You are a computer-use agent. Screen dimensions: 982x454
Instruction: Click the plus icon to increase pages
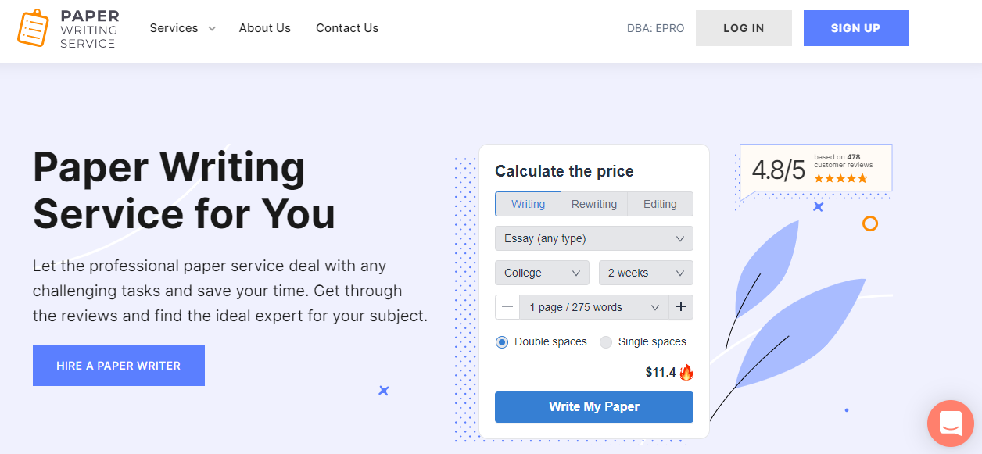[680, 307]
